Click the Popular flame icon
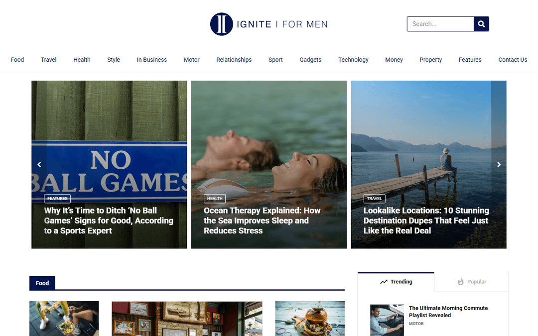This screenshot has width=538, height=336. point(460,282)
